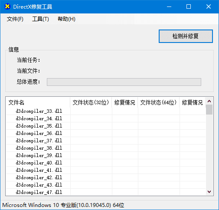219x210 pixels.
Task: Click the file list scrollbar thumb
Action: [209, 110]
